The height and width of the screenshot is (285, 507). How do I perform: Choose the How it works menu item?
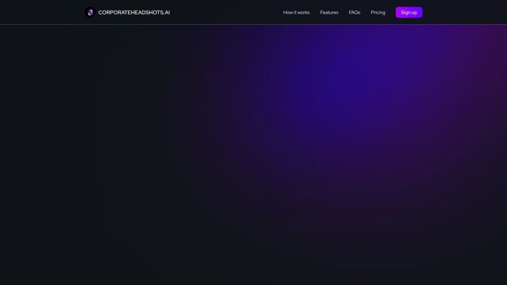tap(296, 12)
